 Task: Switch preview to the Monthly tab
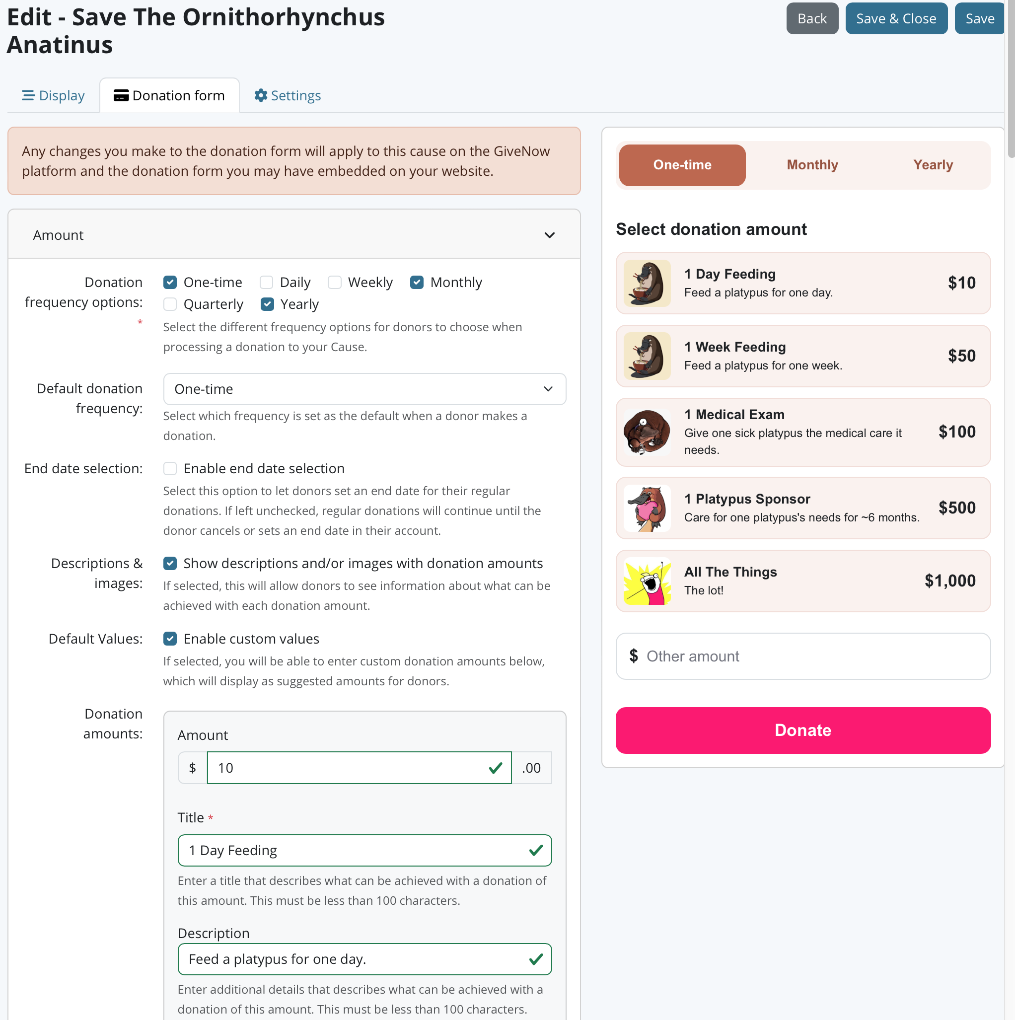point(812,165)
